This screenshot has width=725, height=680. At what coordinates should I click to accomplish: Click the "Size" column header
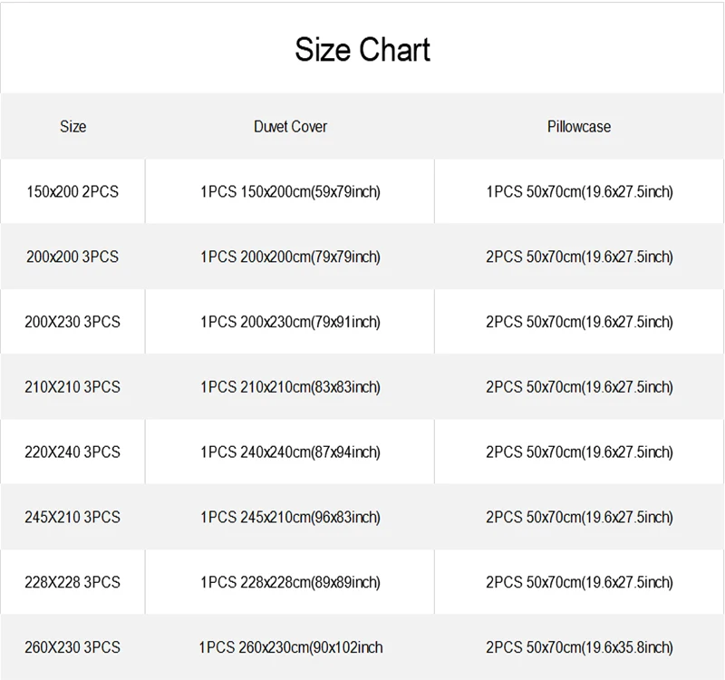[x=72, y=127]
